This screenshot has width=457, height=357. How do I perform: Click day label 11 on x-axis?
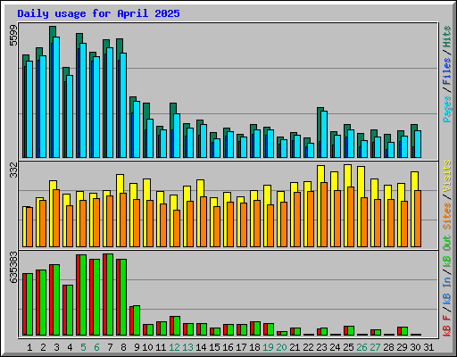[x=161, y=347]
